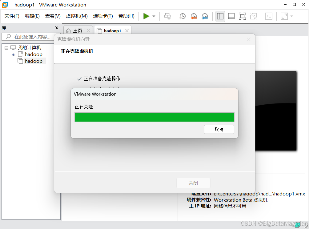309x229 pixels.
Task: Click the send Ctrl+Alt+Del toolbar icon
Action: click(167, 16)
